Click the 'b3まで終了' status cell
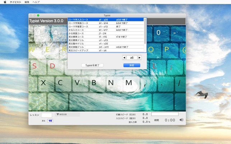 pos(122,23)
